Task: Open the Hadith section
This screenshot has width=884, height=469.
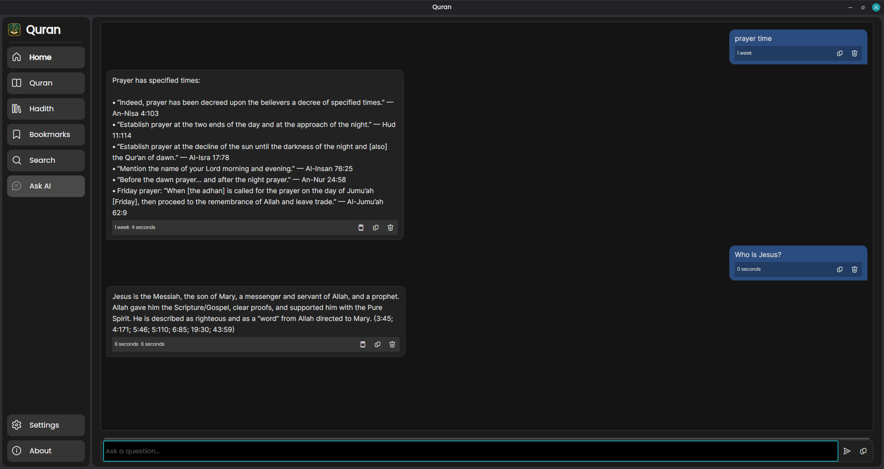Action: coord(46,109)
